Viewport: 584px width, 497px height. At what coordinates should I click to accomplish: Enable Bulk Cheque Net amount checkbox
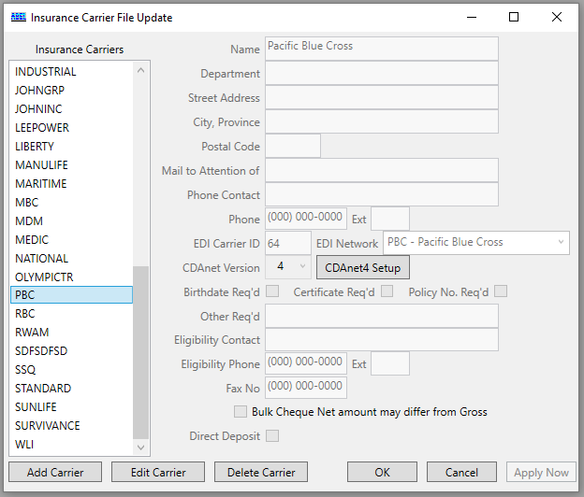(x=241, y=412)
